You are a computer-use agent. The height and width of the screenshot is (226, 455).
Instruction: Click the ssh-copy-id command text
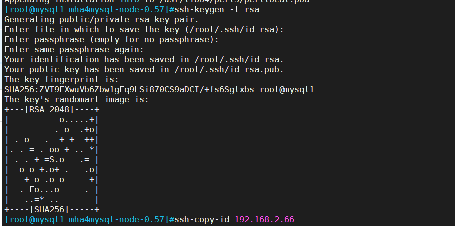point(202,219)
